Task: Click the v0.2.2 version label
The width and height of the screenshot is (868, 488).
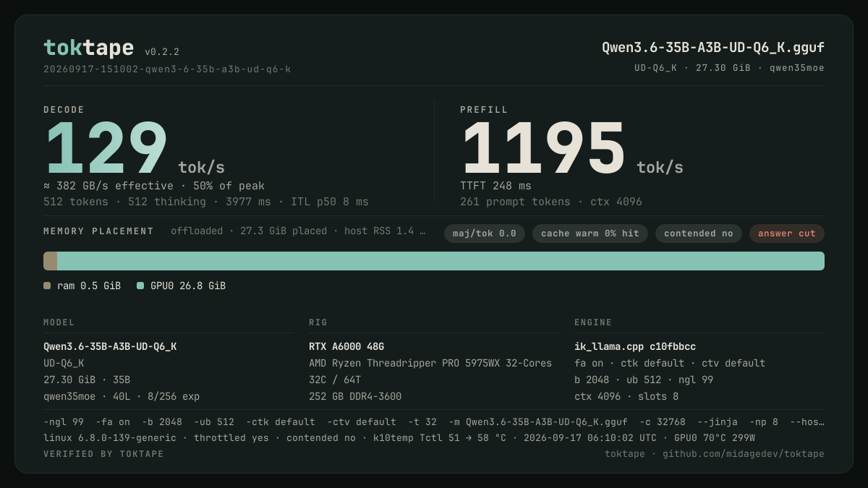Action: point(162,52)
